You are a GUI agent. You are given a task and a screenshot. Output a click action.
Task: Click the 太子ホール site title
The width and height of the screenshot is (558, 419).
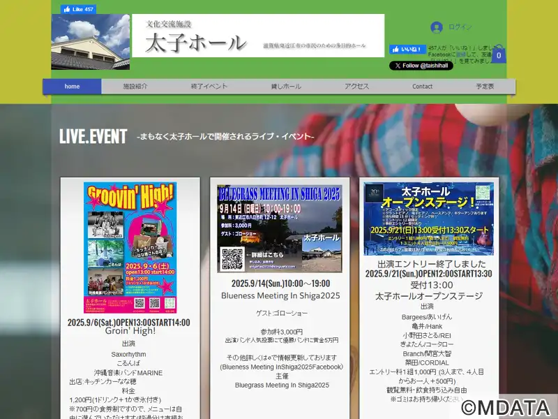[x=196, y=43]
